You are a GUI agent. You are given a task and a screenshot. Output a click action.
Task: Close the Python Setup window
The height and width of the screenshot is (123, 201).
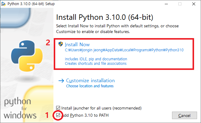tap(194, 4)
